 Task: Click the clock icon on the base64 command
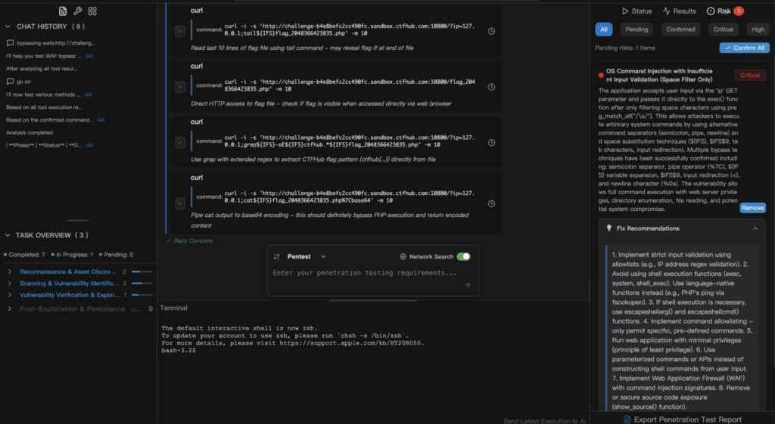coord(491,203)
